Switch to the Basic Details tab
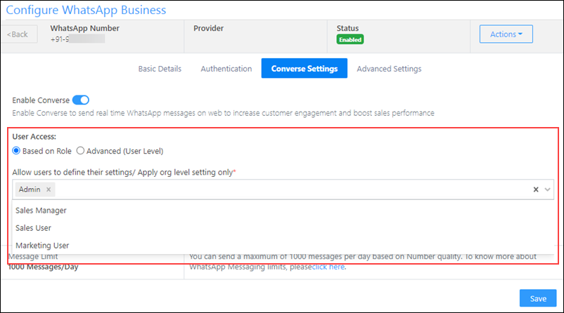Viewport: 564px width, 313px height. coord(160,69)
